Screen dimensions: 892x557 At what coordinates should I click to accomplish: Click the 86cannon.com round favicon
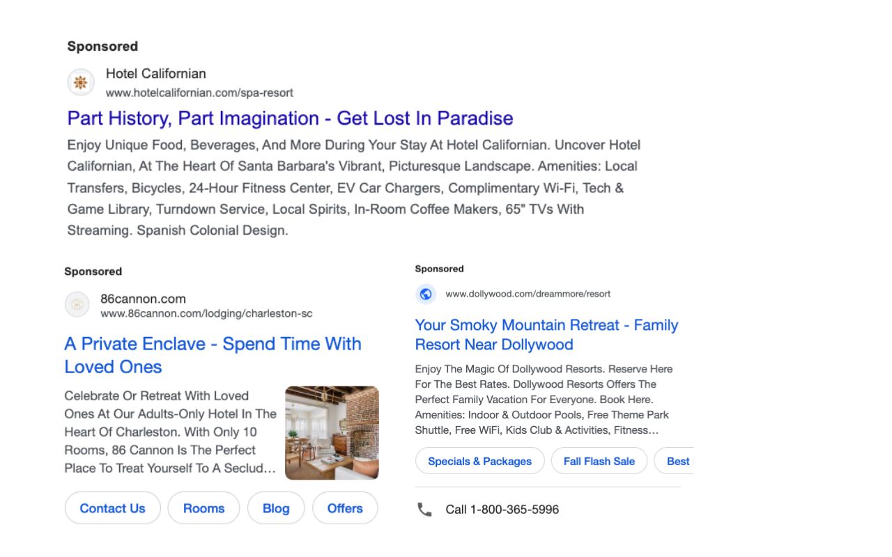pyautogui.click(x=77, y=304)
